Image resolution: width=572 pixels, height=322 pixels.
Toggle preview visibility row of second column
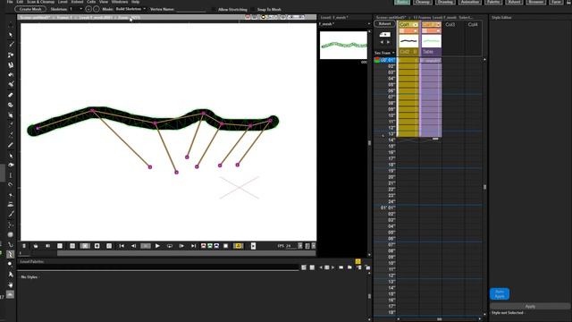coord(431,30)
